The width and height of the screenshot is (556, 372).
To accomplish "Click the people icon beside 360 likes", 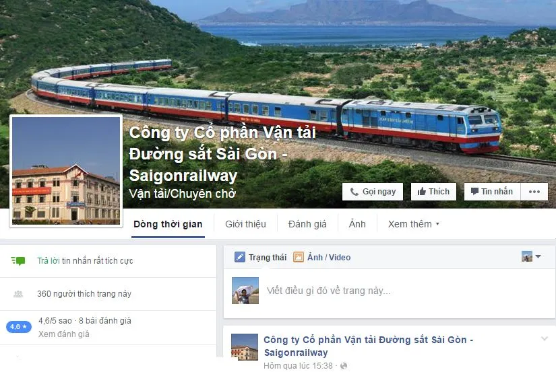I will (18, 294).
